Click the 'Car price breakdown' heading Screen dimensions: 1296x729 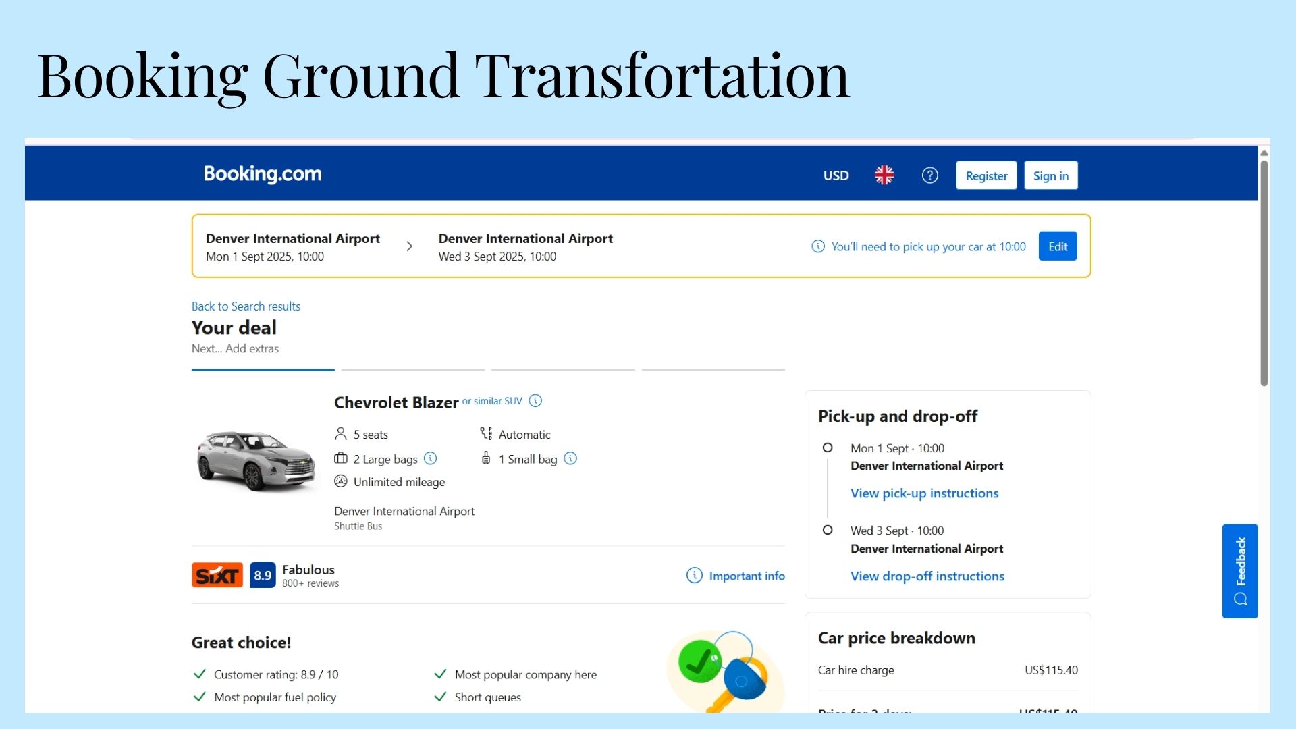coord(896,639)
